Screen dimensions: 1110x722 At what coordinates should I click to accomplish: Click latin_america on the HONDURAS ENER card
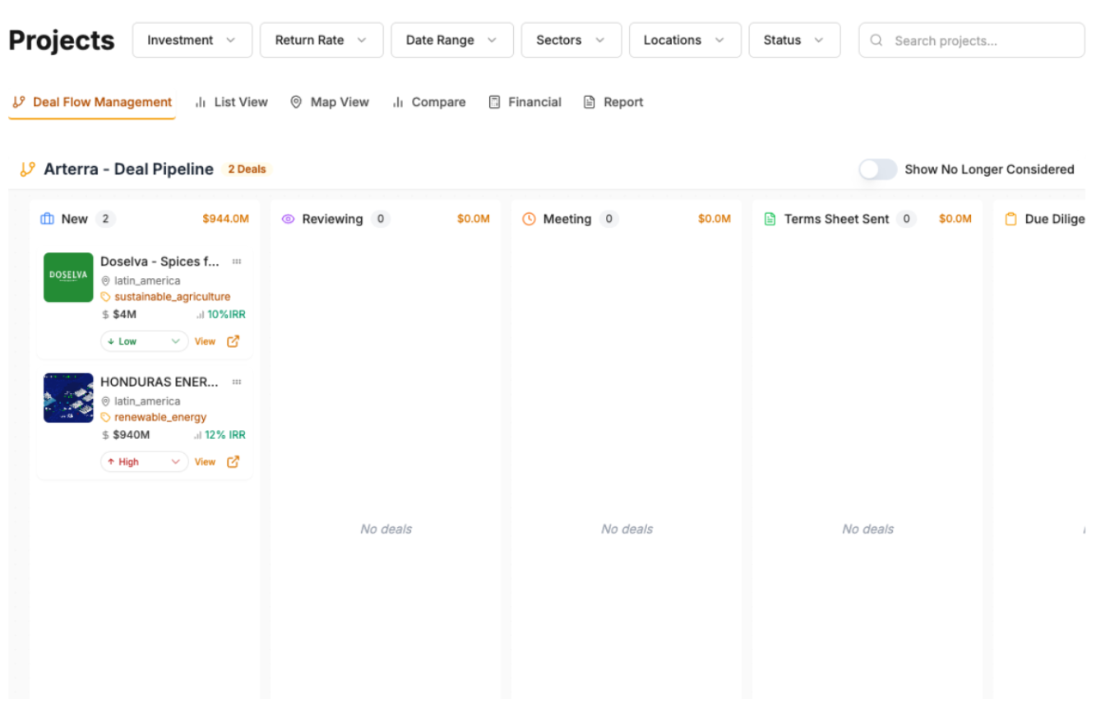coord(147,401)
